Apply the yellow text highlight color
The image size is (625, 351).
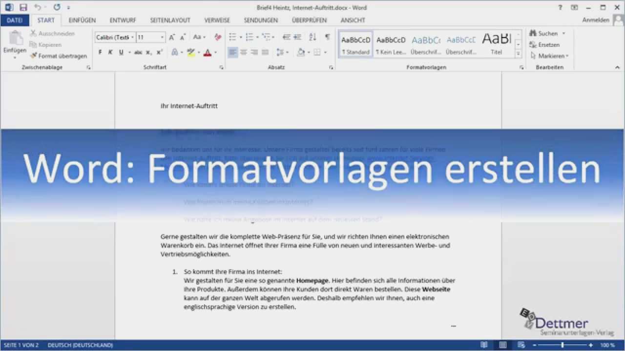click(x=191, y=52)
